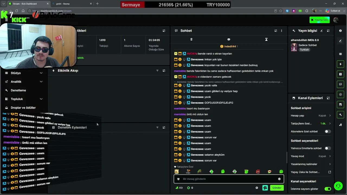Toggle the chat panel icon in right sidebar
Screen dimensions: 347x195
pyautogui.click(x=340, y=84)
